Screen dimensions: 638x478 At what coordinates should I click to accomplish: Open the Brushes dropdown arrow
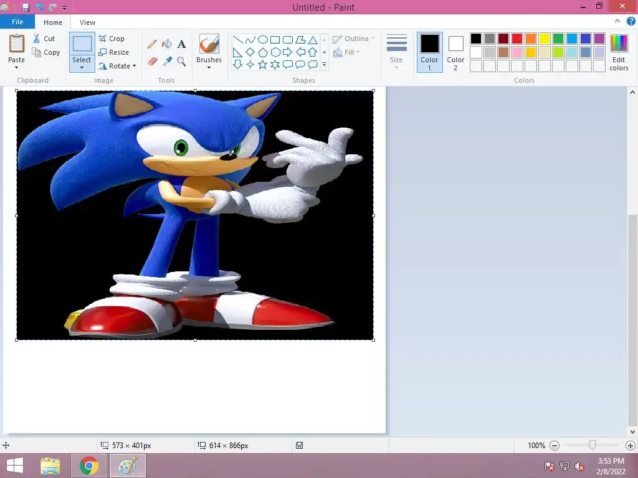(x=209, y=67)
